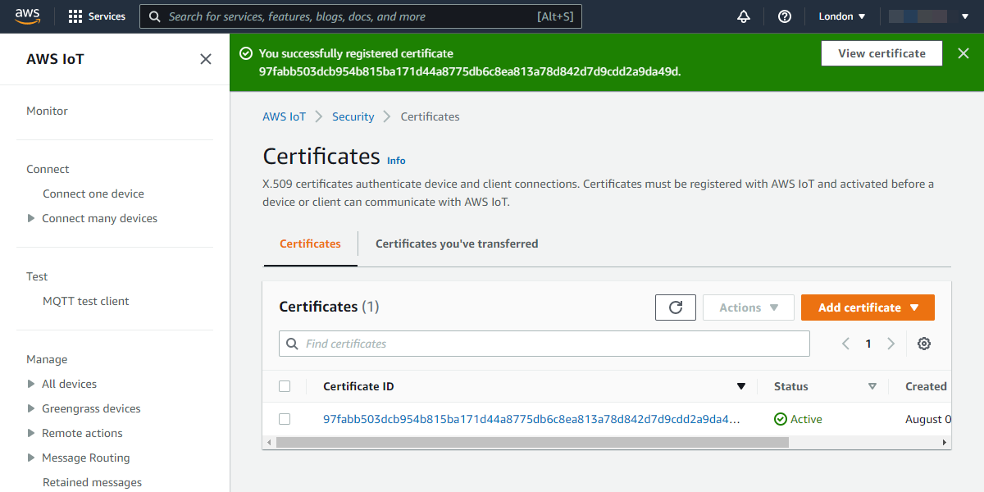Click the Connect section heading
Screen dimensions: 984x492
click(48, 169)
